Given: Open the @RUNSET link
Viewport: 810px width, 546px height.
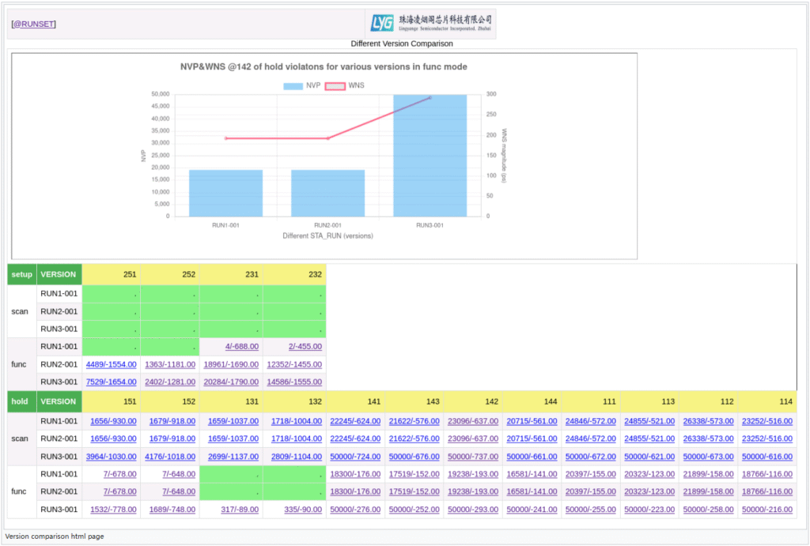Looking at the screenshot, I should (33, 24).
